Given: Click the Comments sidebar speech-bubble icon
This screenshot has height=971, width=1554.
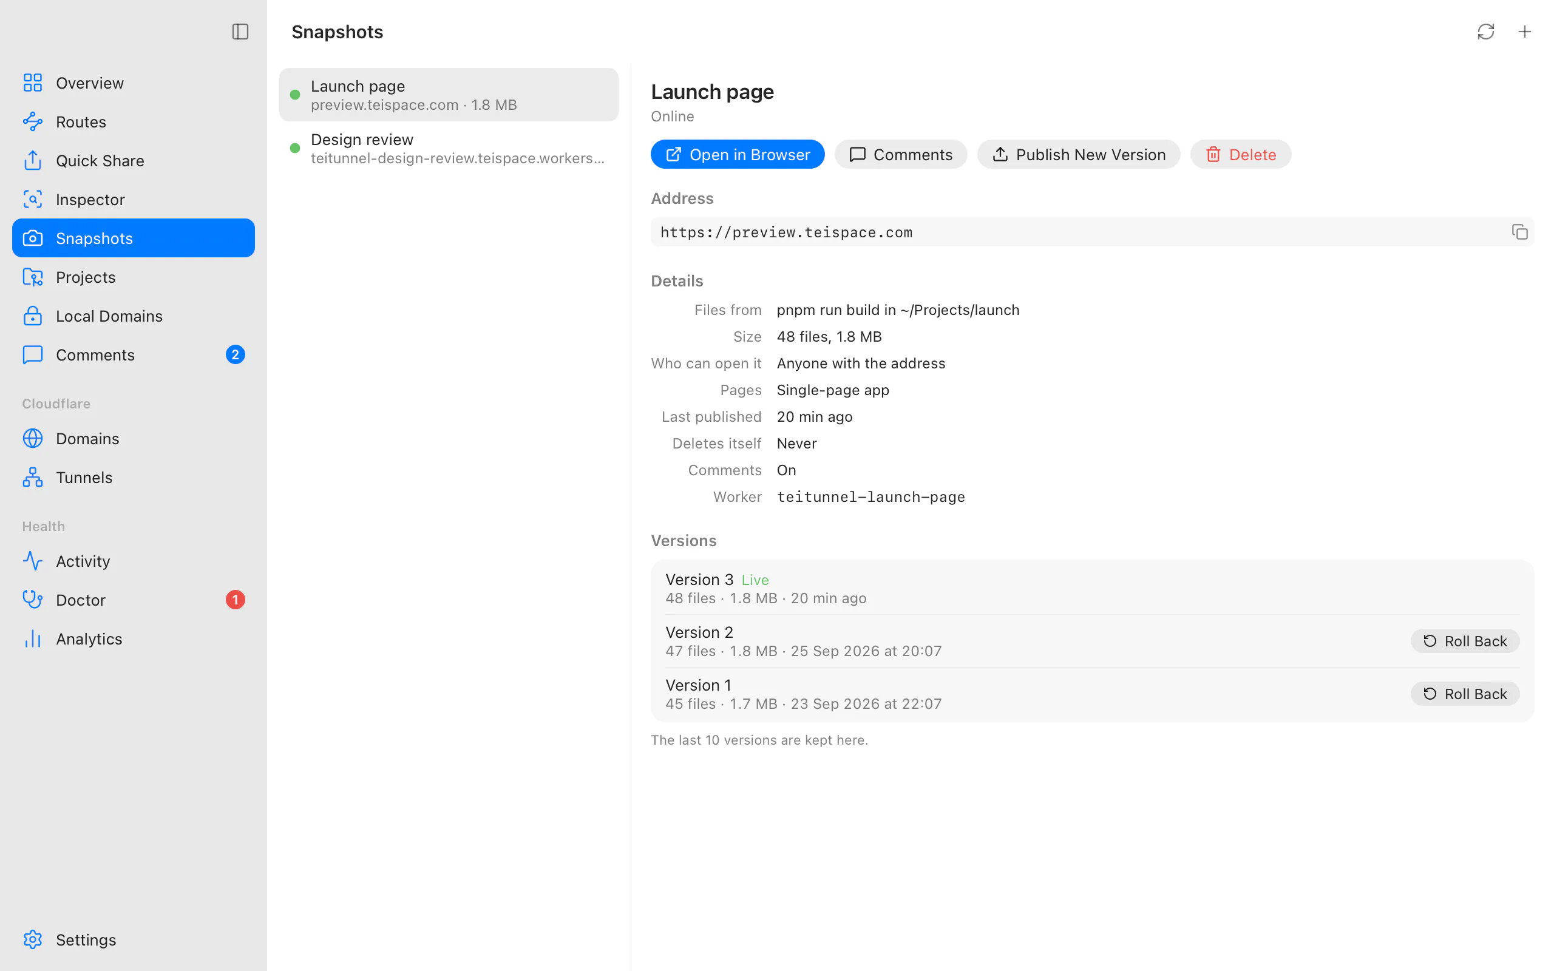Looking at the screenshot, I should click(33, 354).
